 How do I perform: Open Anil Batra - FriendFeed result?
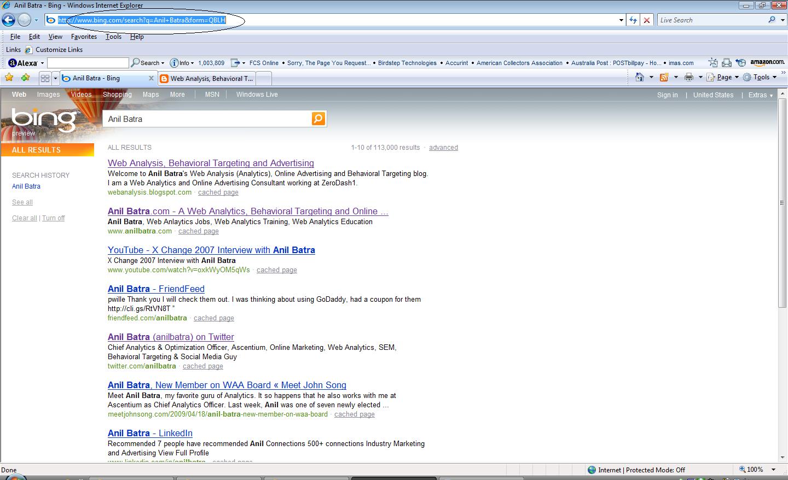(156, 289)
